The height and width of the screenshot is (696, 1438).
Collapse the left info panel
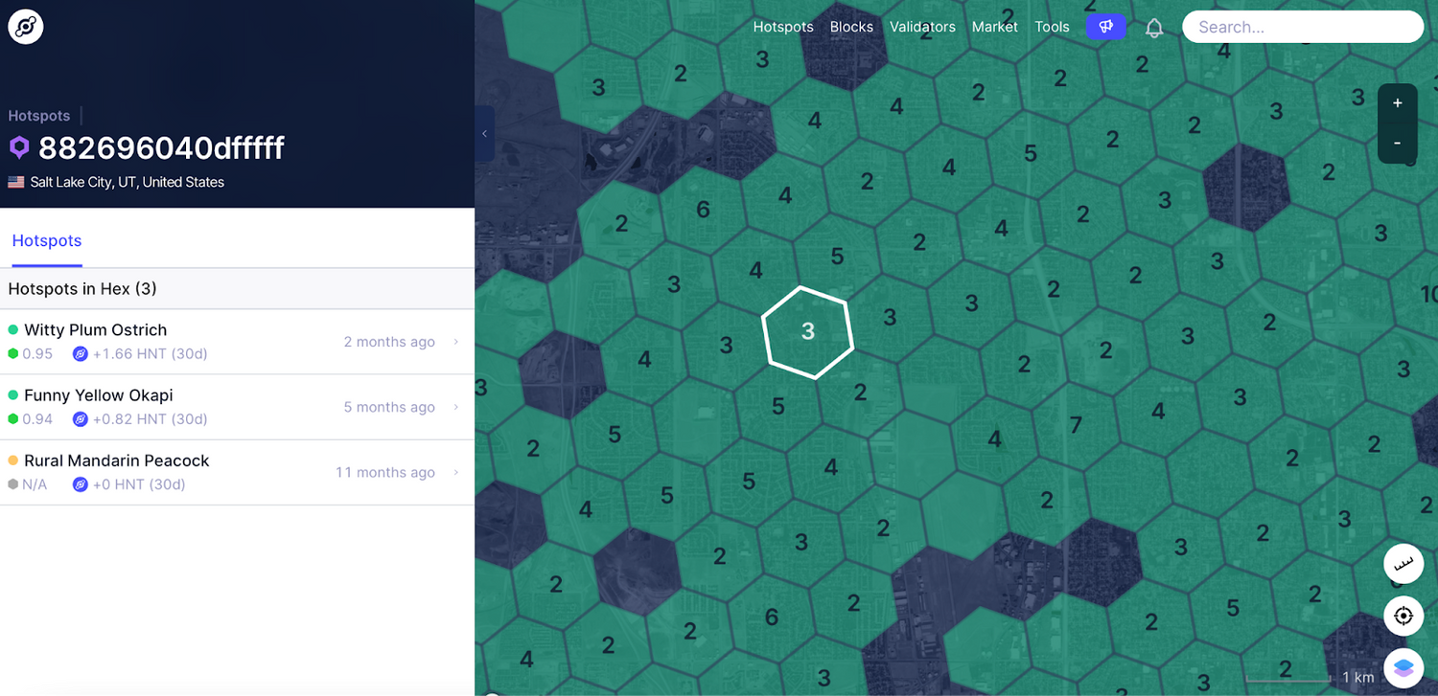tap(484, 134)
